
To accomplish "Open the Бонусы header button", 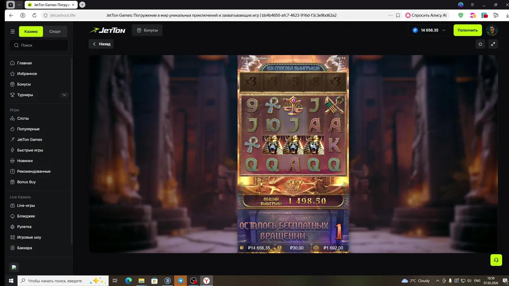I will coord(147,30).
